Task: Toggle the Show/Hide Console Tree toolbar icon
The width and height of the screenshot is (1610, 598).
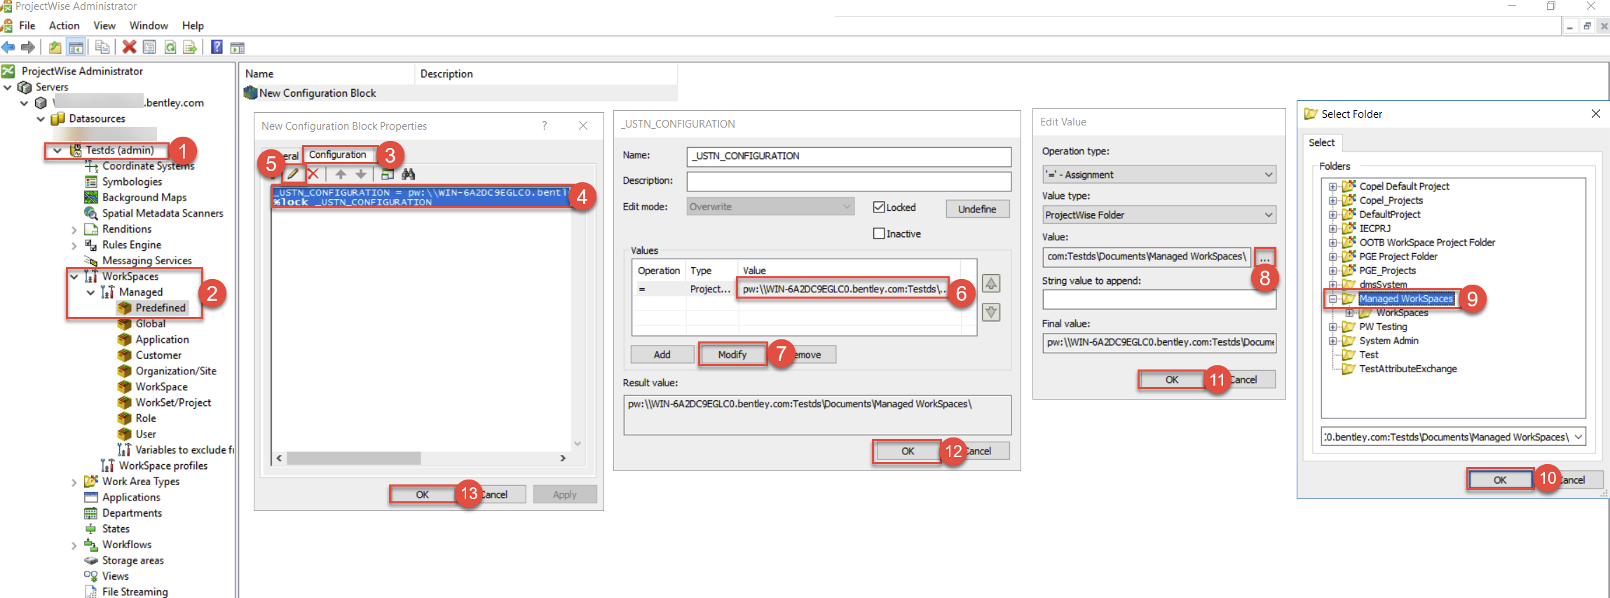Action: pos(76,47)
